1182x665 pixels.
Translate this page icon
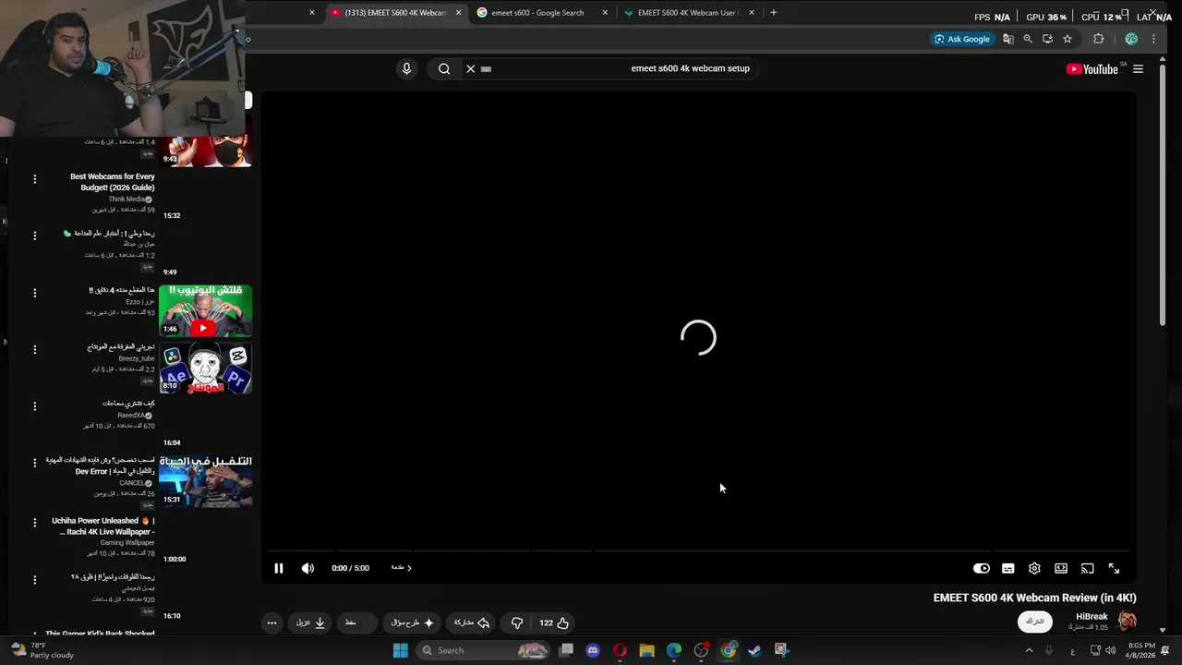(1007, 39)
